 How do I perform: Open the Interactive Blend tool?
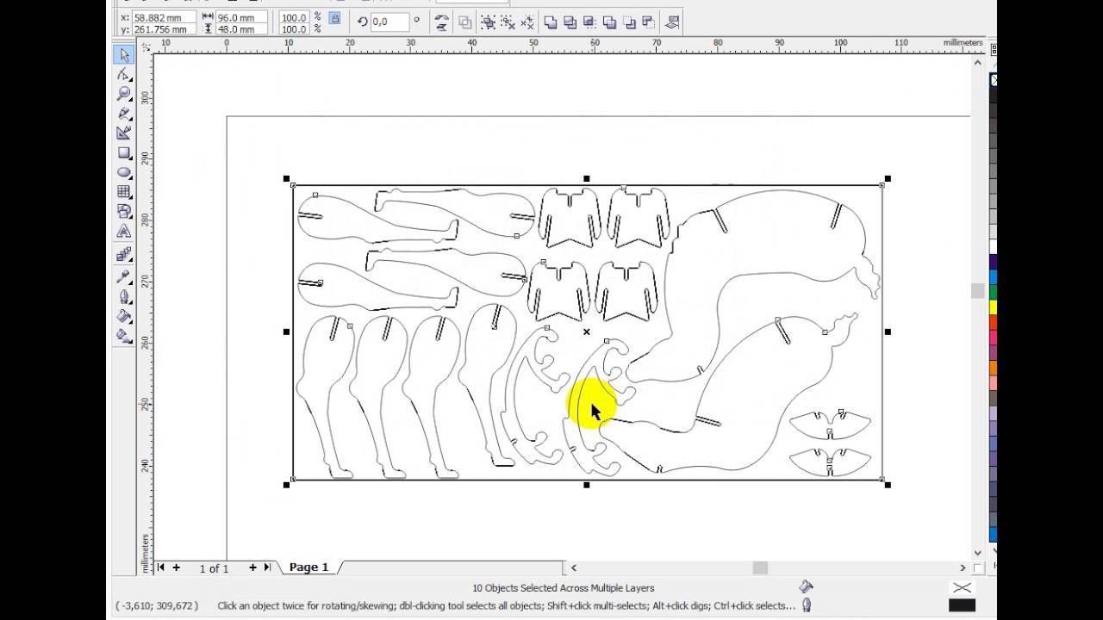124,255
